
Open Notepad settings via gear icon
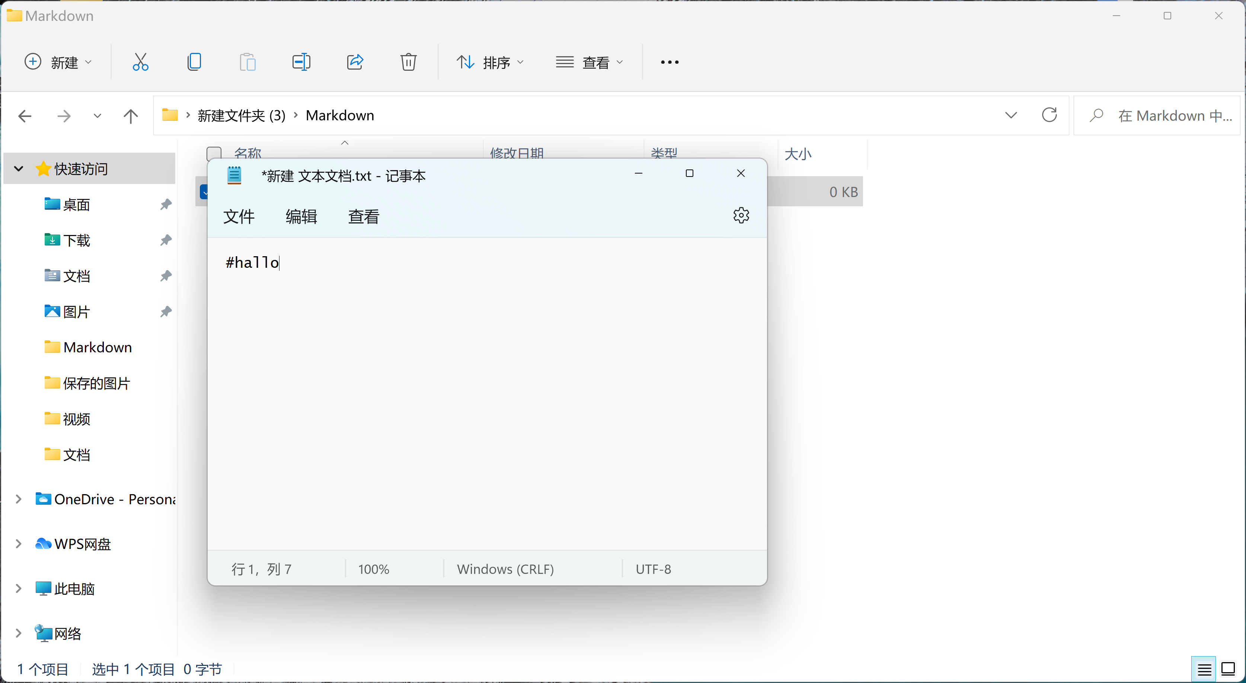pos(741,215)
